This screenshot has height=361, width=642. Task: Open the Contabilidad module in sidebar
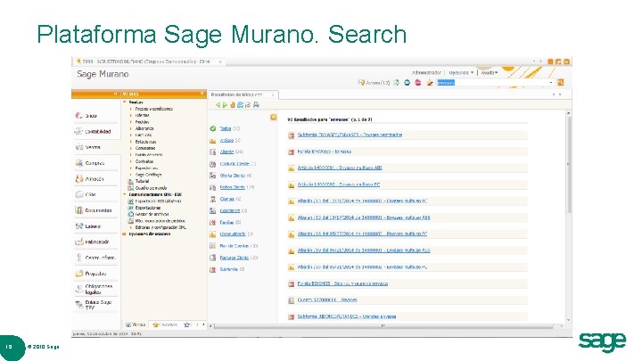tap(93, 131)
